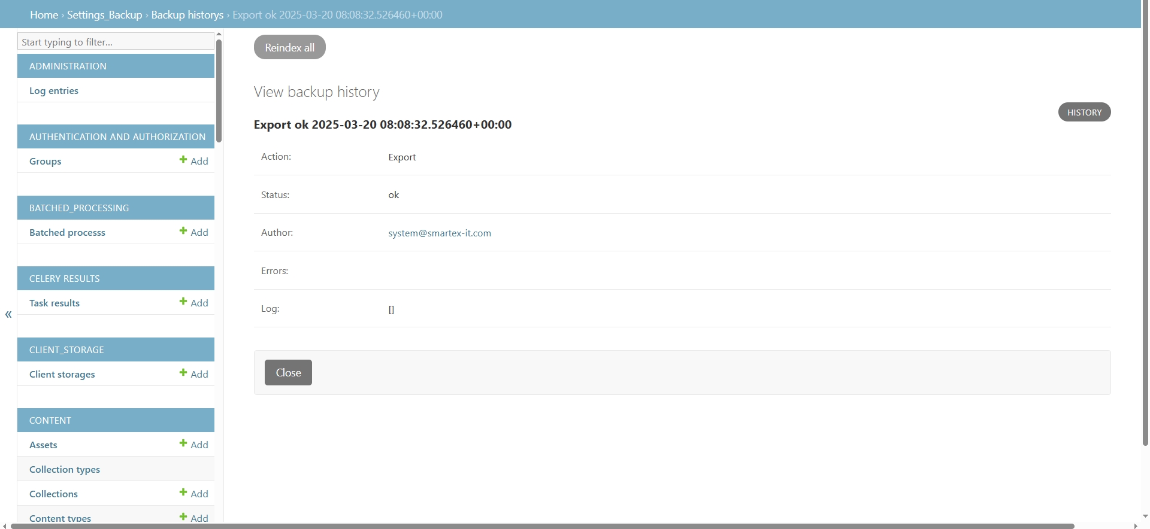The image size is (1150, 529).
Task: Open the HISTORY button
Action: (x=1084, y=112)
